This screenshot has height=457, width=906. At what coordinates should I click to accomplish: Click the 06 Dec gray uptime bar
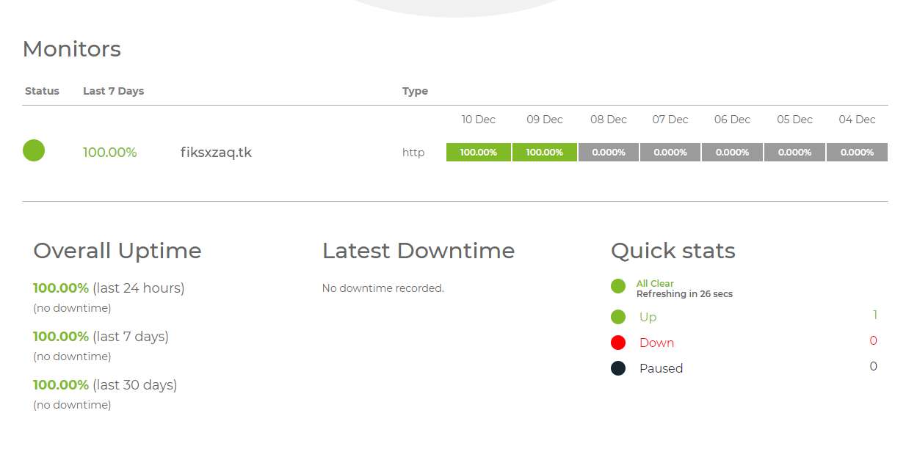[732, 153]
